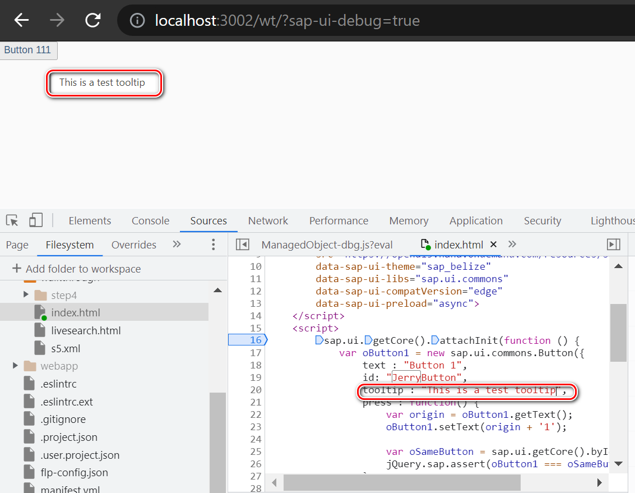Open the .user.project.json file
This screenshot has width=635, height=493.
[x=80, y=455]
